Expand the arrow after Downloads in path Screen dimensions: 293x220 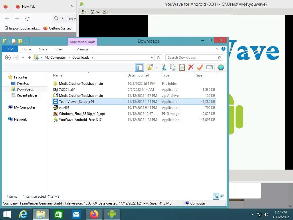point(92,58)
